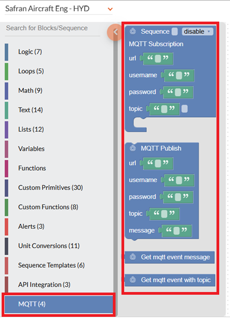Click the gear icon on MQTT Publish block
Viewport: 230px width, 319px height.
tap(133, 148)
